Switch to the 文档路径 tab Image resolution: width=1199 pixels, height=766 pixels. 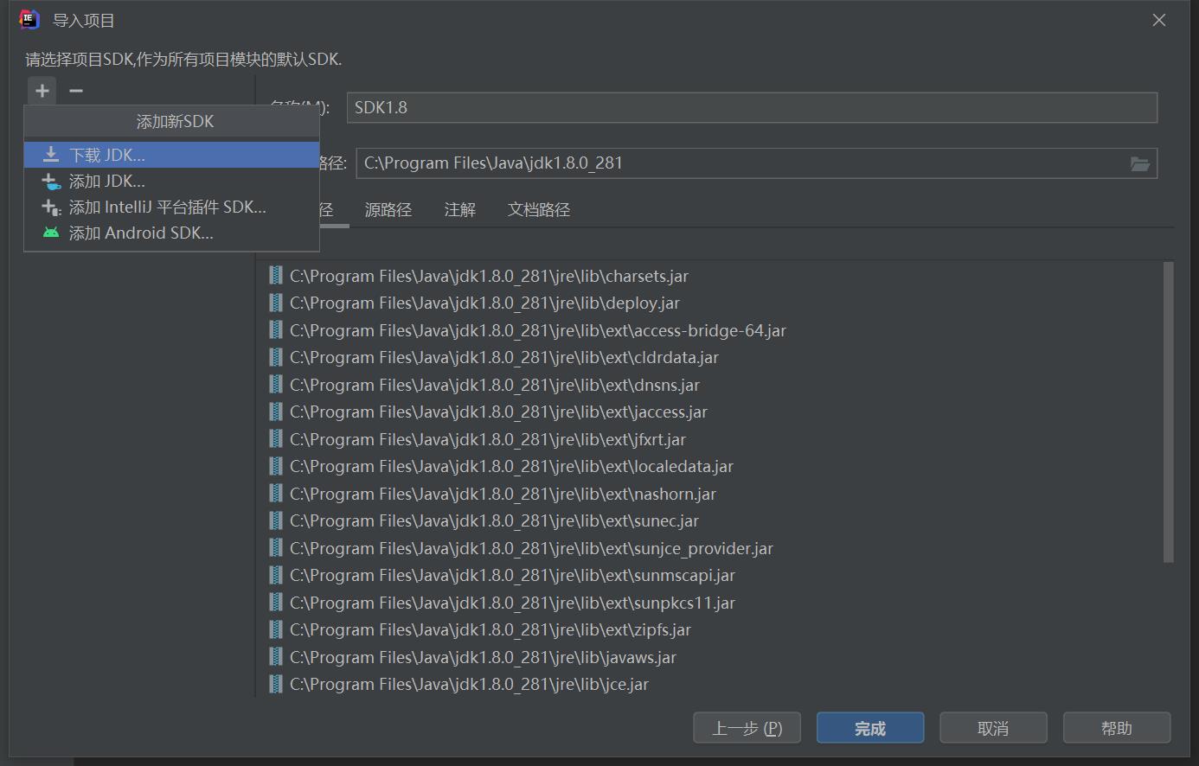(x=538, y=209)
